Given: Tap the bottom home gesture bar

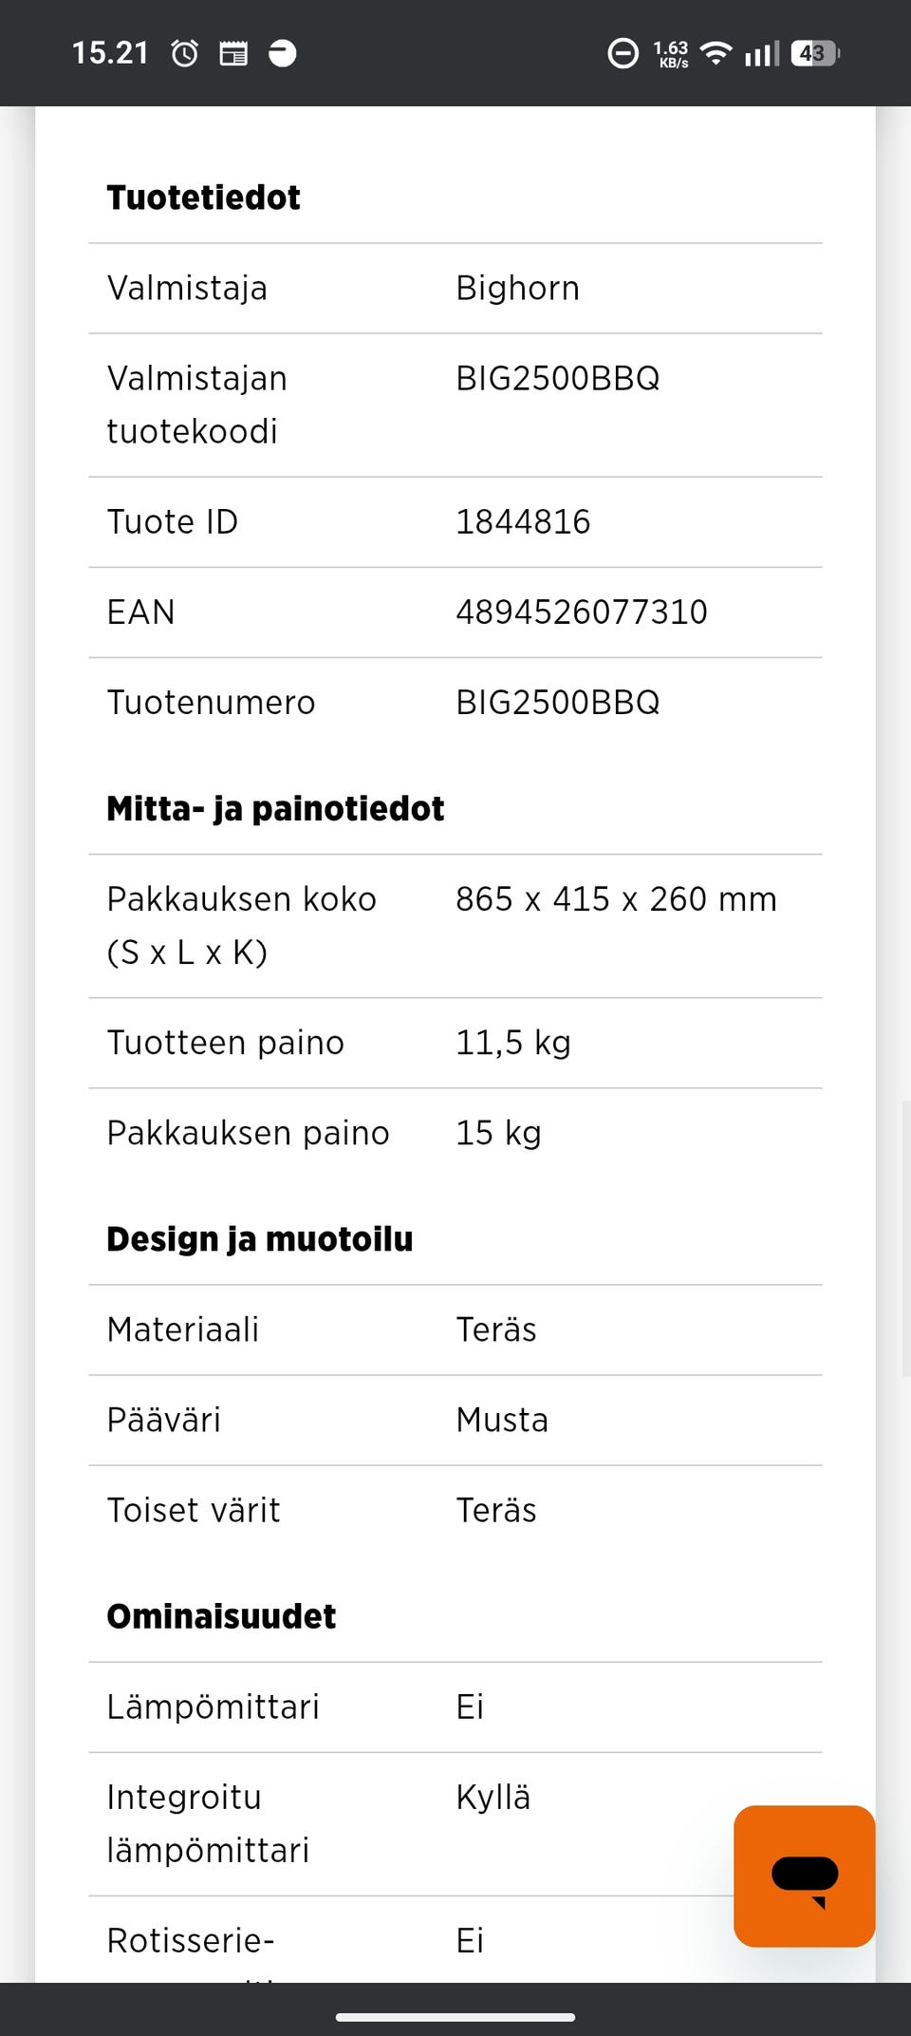Looking at the screenshot, I should pos(455,2017).
